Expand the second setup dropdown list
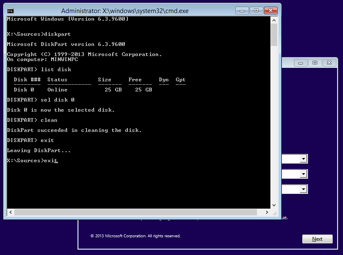Screen dimensions: 343x255 (303, 174)
